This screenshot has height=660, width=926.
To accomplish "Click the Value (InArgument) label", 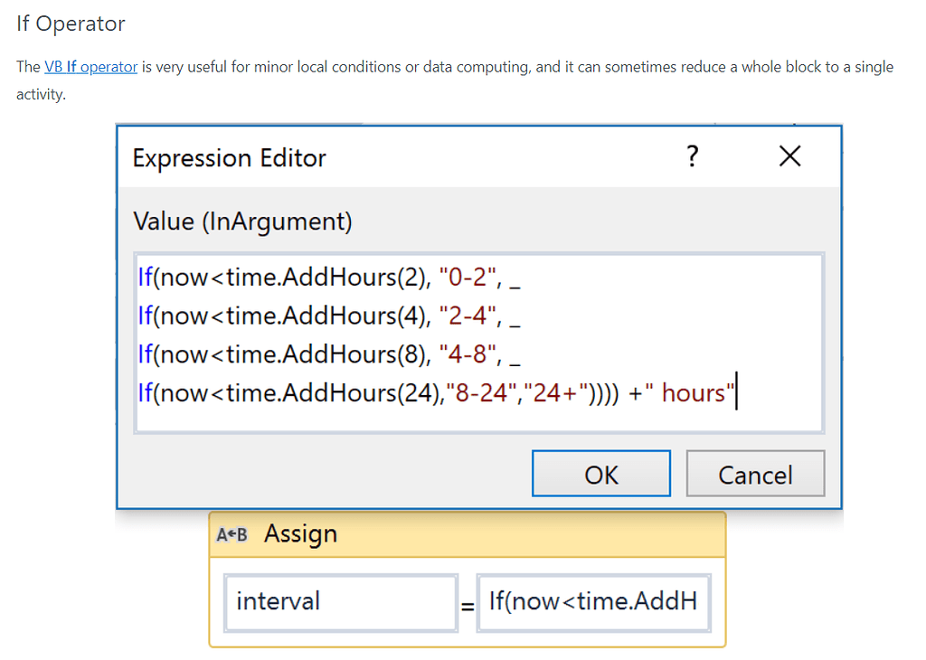I will (x=242, y=221).
